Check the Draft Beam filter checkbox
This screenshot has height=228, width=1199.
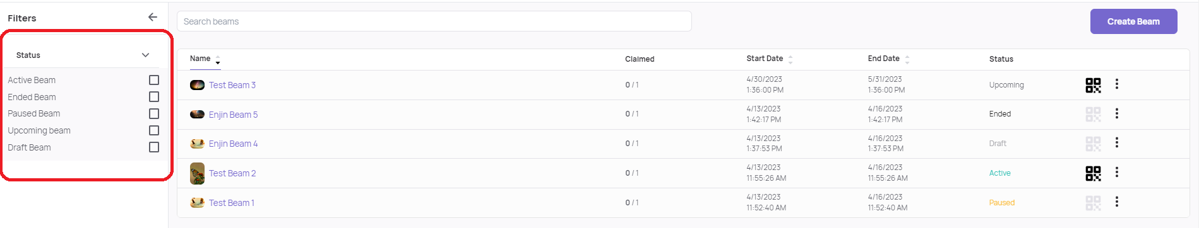[x=154, y=147]
